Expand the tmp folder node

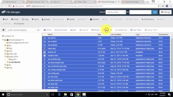pyautogui.click(x=5, y=68)
